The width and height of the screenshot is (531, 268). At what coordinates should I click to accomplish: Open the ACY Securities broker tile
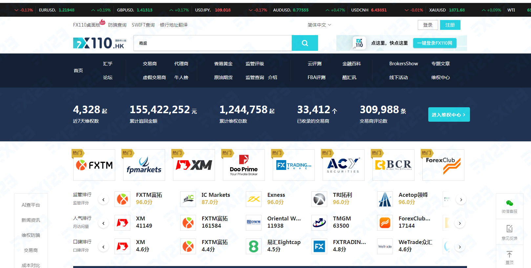coord(343,165)
